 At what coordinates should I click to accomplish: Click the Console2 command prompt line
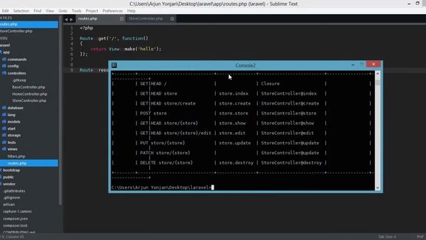pos(162,187)
